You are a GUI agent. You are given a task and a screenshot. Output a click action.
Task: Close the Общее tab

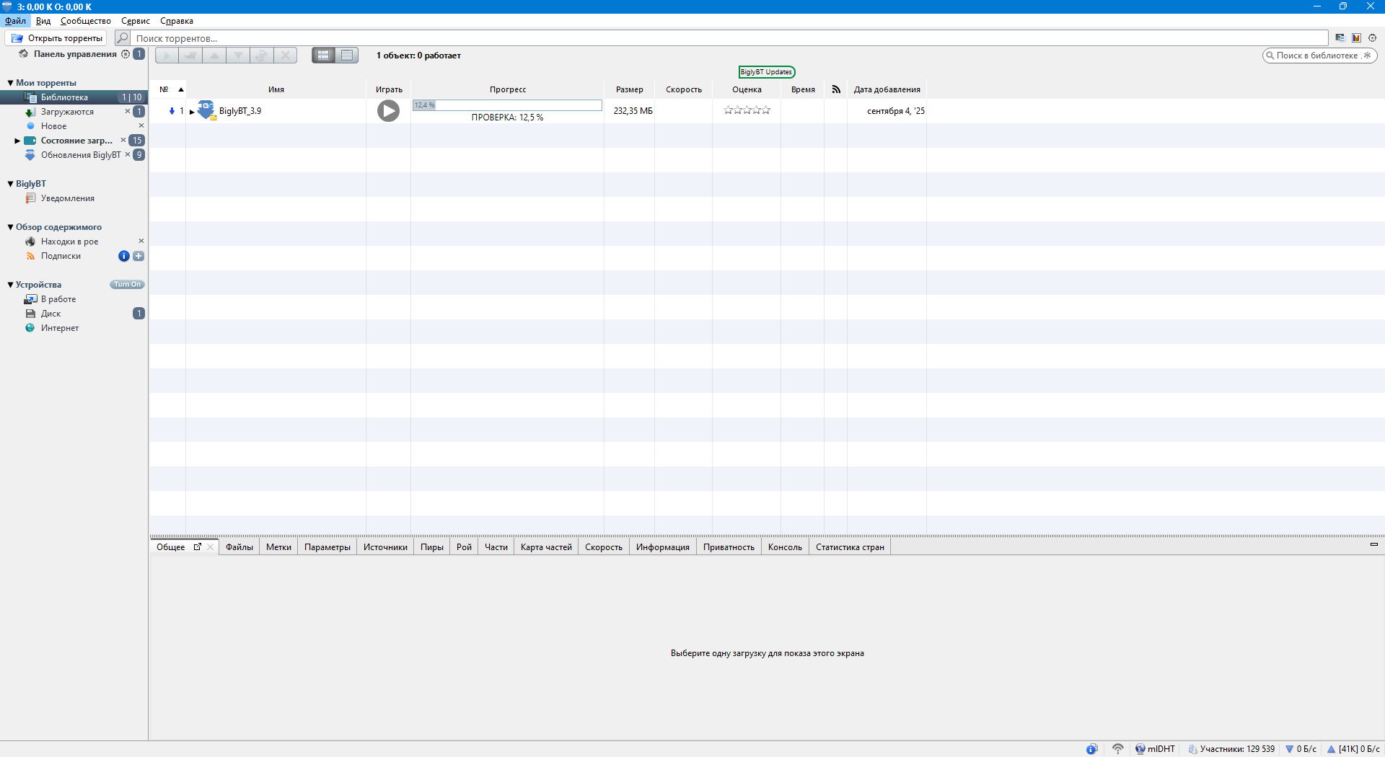[x=210, y=547]
